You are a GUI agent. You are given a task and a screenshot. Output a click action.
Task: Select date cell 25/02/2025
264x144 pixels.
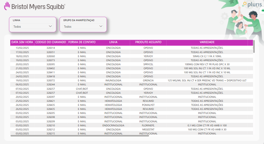(22, 101)
